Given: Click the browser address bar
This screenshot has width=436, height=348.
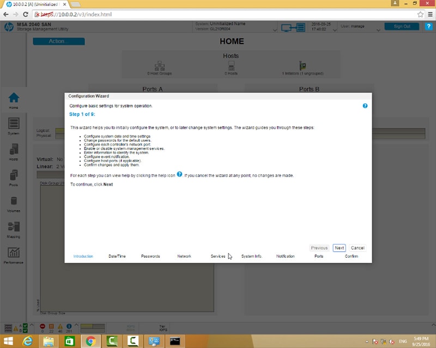Looking at the screenshot, I should point(218,14).
